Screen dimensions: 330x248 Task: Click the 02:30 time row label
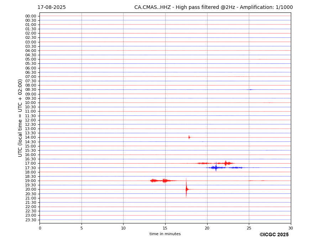[31, 38]
